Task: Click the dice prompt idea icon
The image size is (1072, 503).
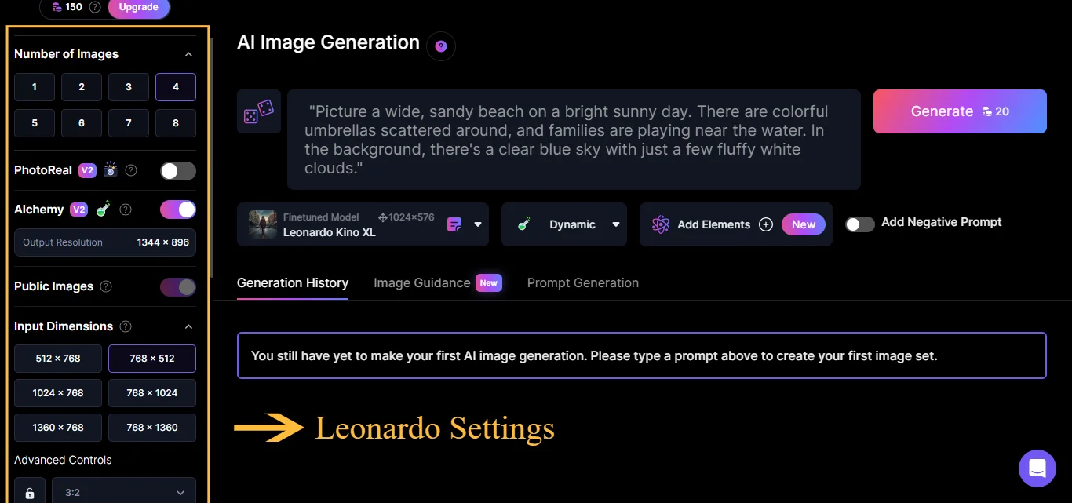Action: pyautogui.click(x=259, y=111)
